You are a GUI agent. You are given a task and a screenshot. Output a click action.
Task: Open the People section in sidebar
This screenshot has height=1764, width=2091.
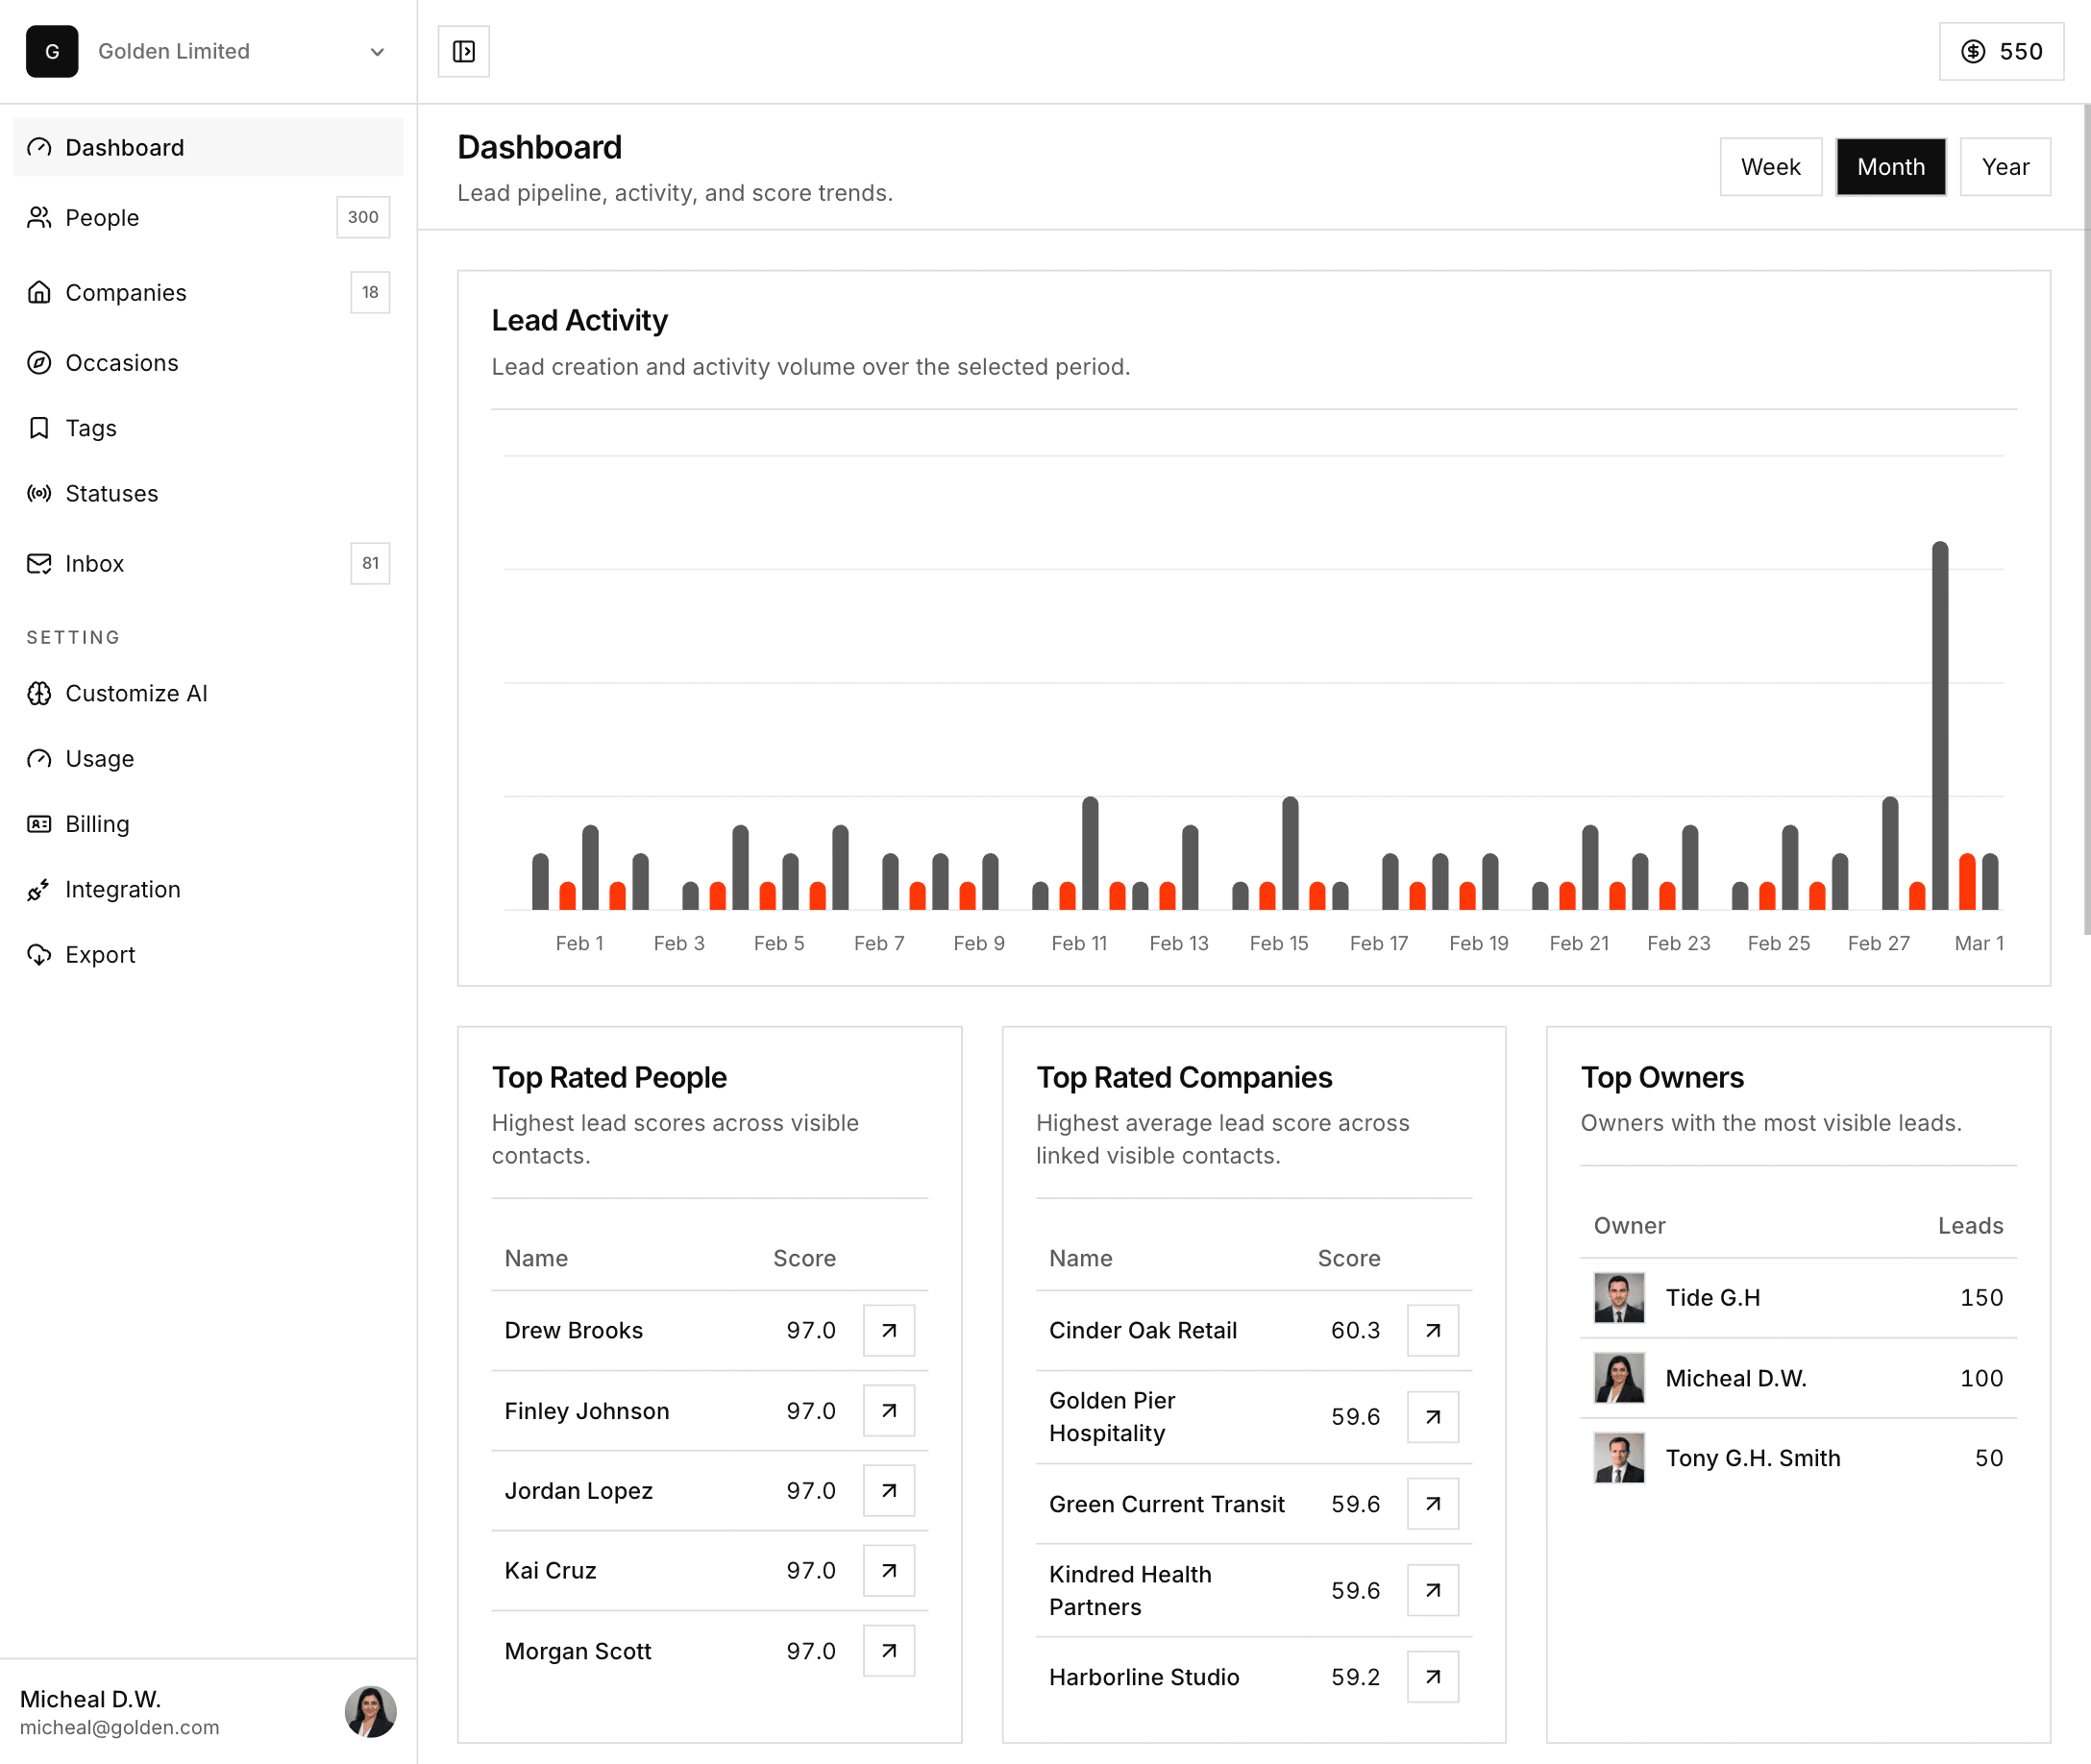[102, 217]
